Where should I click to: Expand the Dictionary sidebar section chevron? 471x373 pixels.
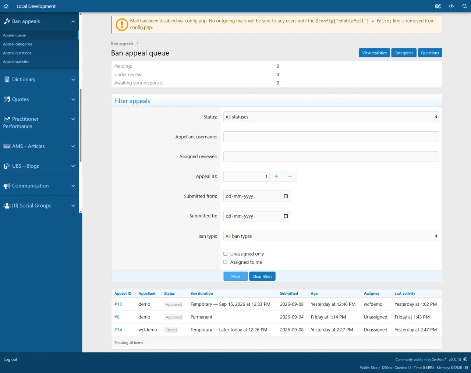pos(73,79)
